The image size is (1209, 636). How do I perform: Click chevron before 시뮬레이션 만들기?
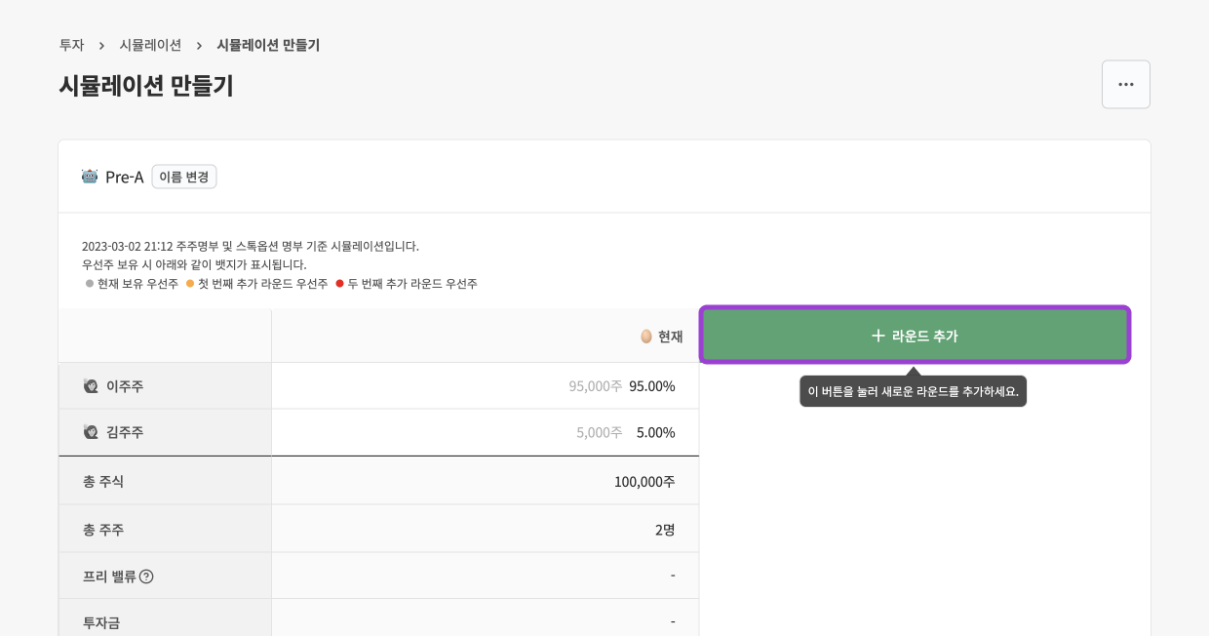tap(199, 45)
